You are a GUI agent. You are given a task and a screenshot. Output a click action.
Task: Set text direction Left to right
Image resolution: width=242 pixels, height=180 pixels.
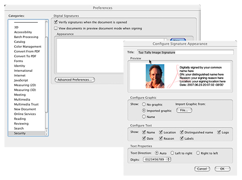point(172,153)
